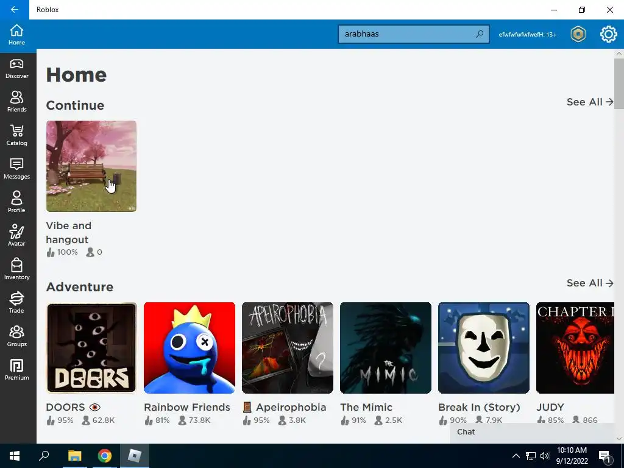Open the Chat bar
Image resolution: width=624 pixels, height=468 pixels.
[x=532, y=433]
